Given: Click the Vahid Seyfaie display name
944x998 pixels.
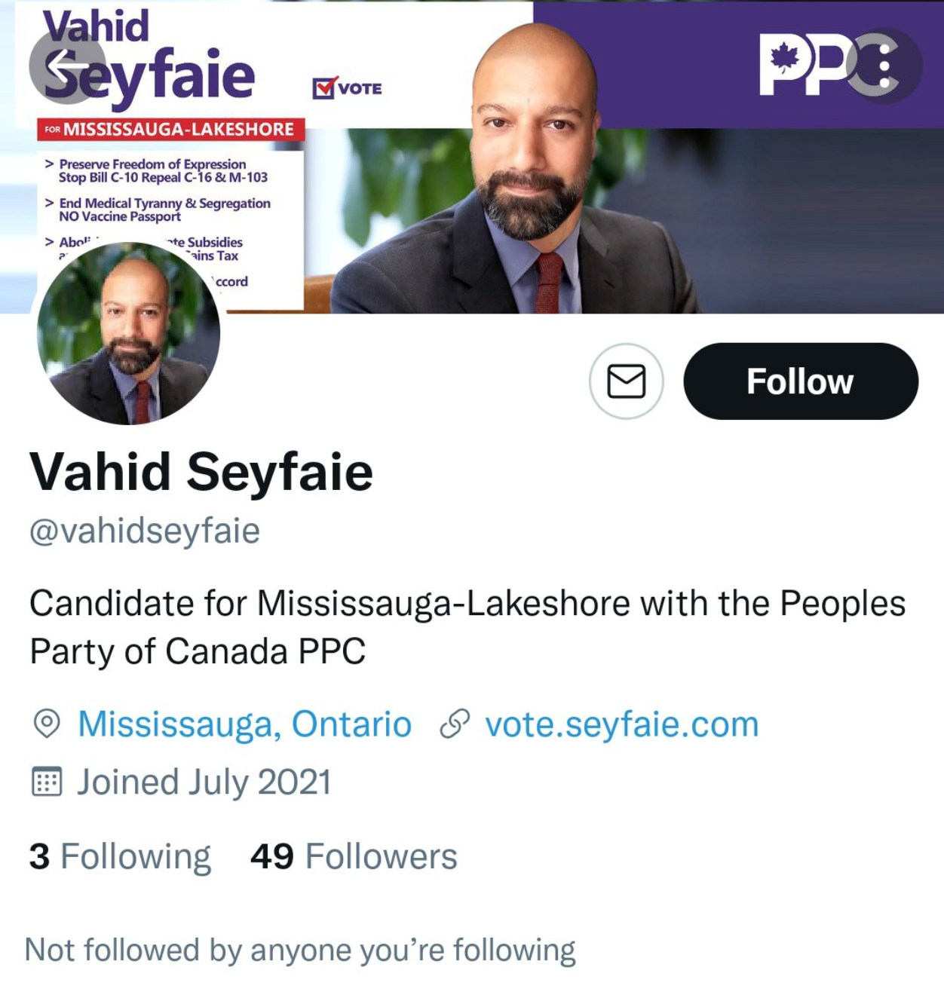Looking at the screenshot, I should (x=201, y=473).
